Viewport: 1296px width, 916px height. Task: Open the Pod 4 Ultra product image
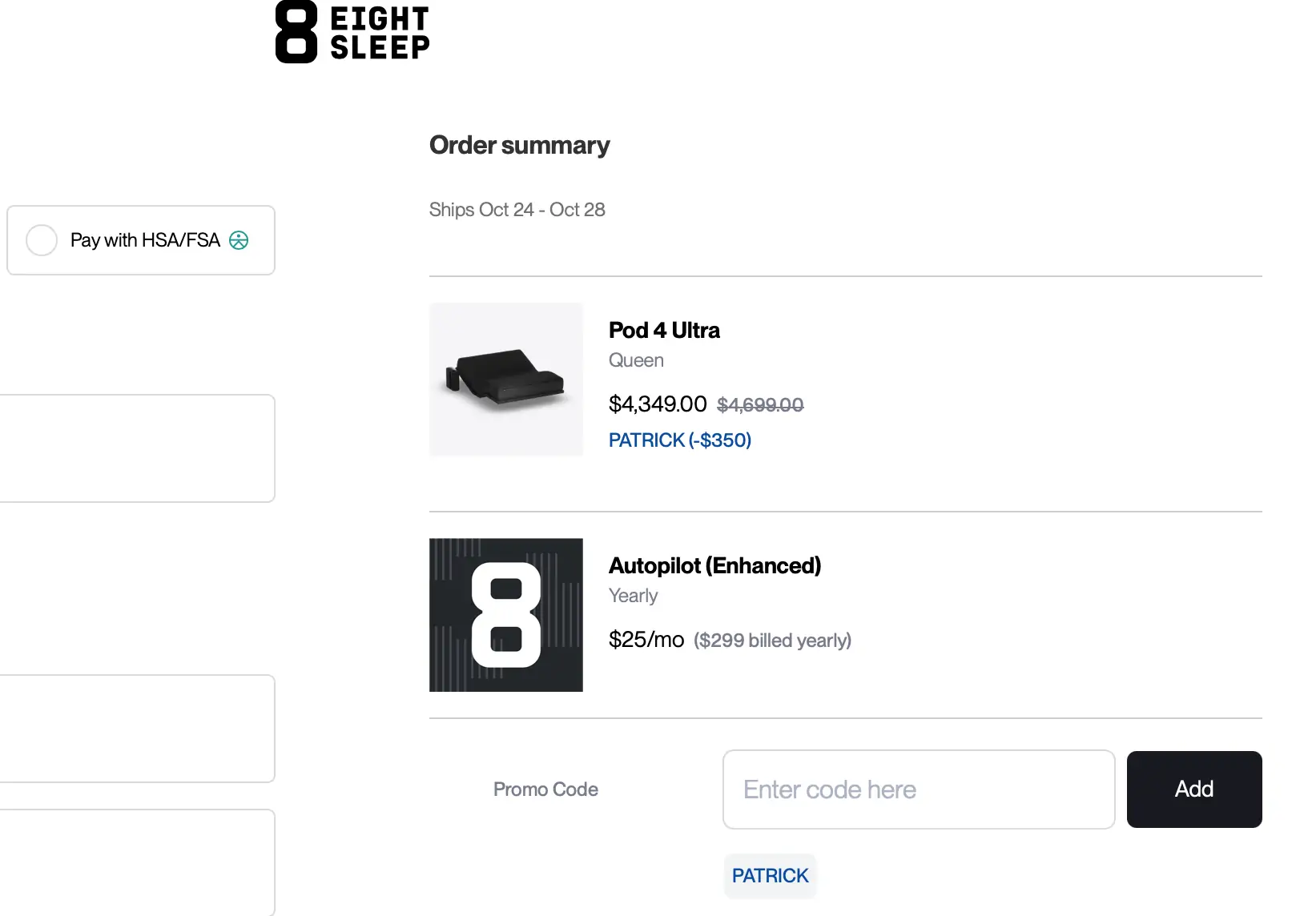505,379
